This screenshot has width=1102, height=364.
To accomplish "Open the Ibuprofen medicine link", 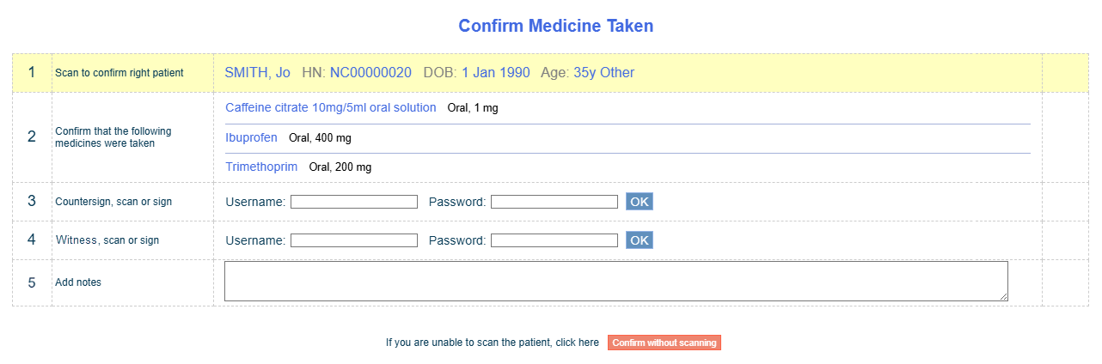I will (252, 137).
